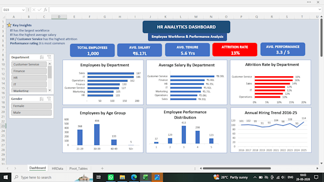This screenshot has width=324, height=182.
Task: Open the Name Box dropdown arrow
Action: pos(23,10)
